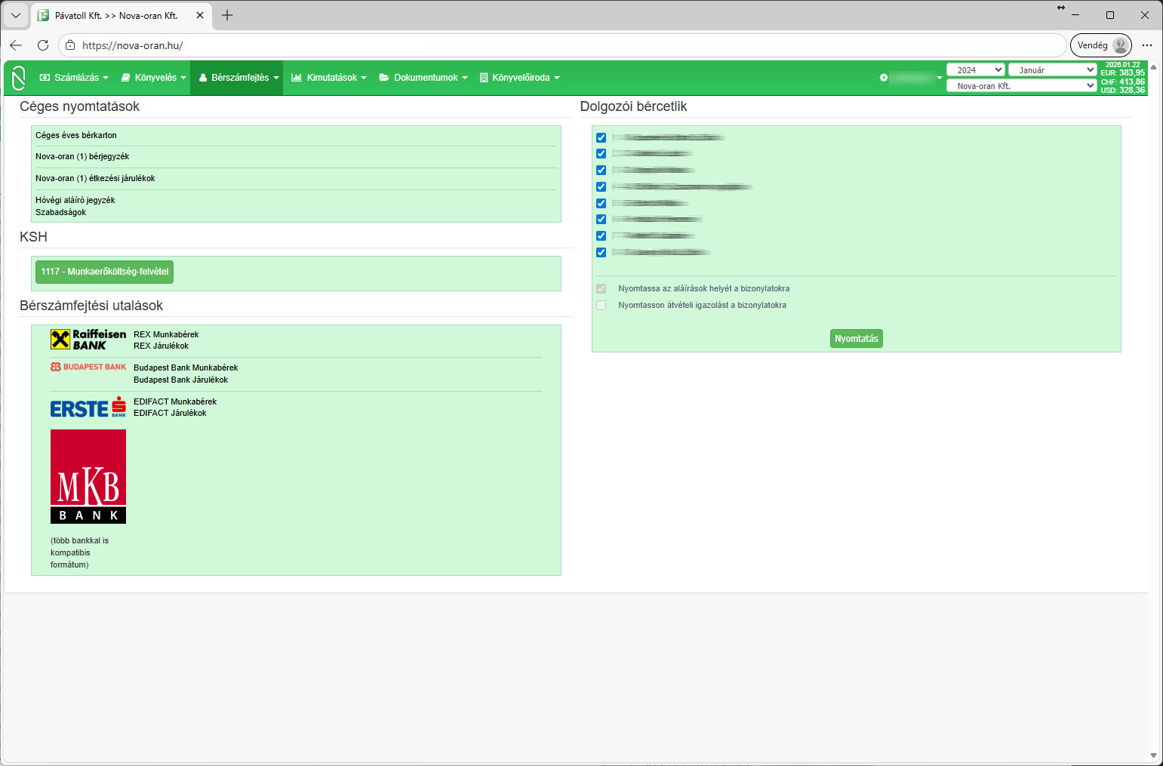The image size is (1163, 766).
Task: Click the browser page refresh icon
Action: point(43,45)
